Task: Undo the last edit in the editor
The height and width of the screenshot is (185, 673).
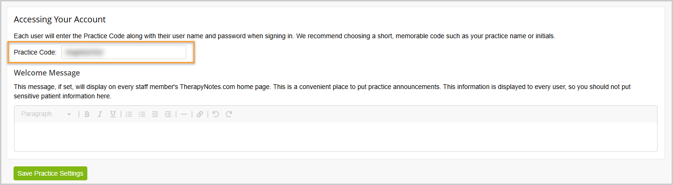Action: click(x=215, y=114)
